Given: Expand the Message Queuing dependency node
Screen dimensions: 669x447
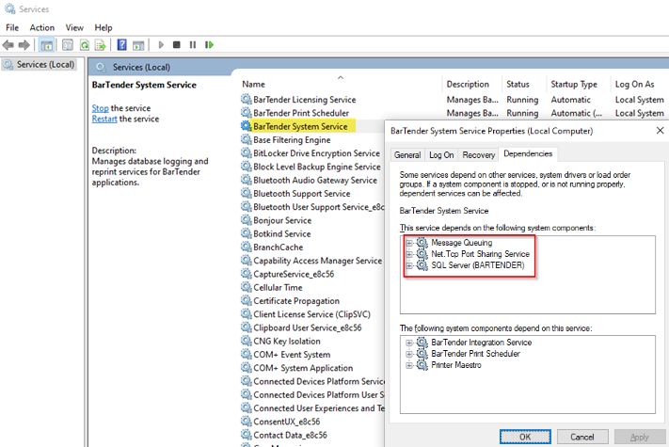Looking at the screenshot, I should [x=409, y=243].
